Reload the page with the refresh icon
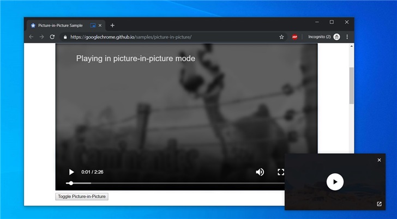This screenshot has height=219, width=397. tap(52, 37)
